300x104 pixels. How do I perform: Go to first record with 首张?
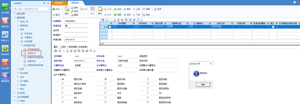pyautogui.click(x=127, y=9)
